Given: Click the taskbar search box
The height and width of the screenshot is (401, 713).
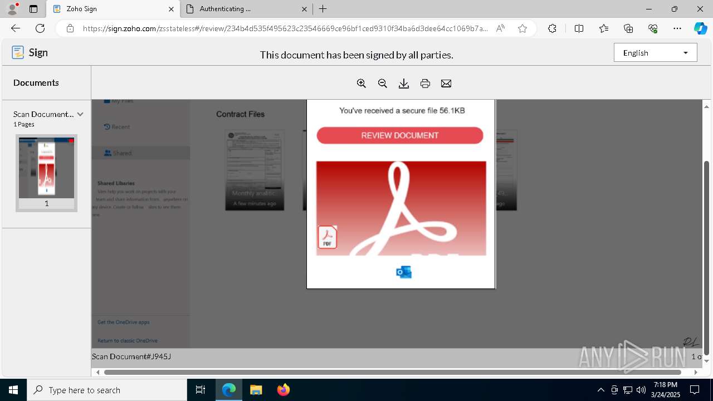Looking at the screenshot, I should (x=107, y=390).
